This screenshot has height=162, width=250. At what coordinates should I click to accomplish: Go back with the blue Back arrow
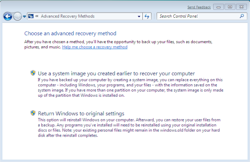8,16
